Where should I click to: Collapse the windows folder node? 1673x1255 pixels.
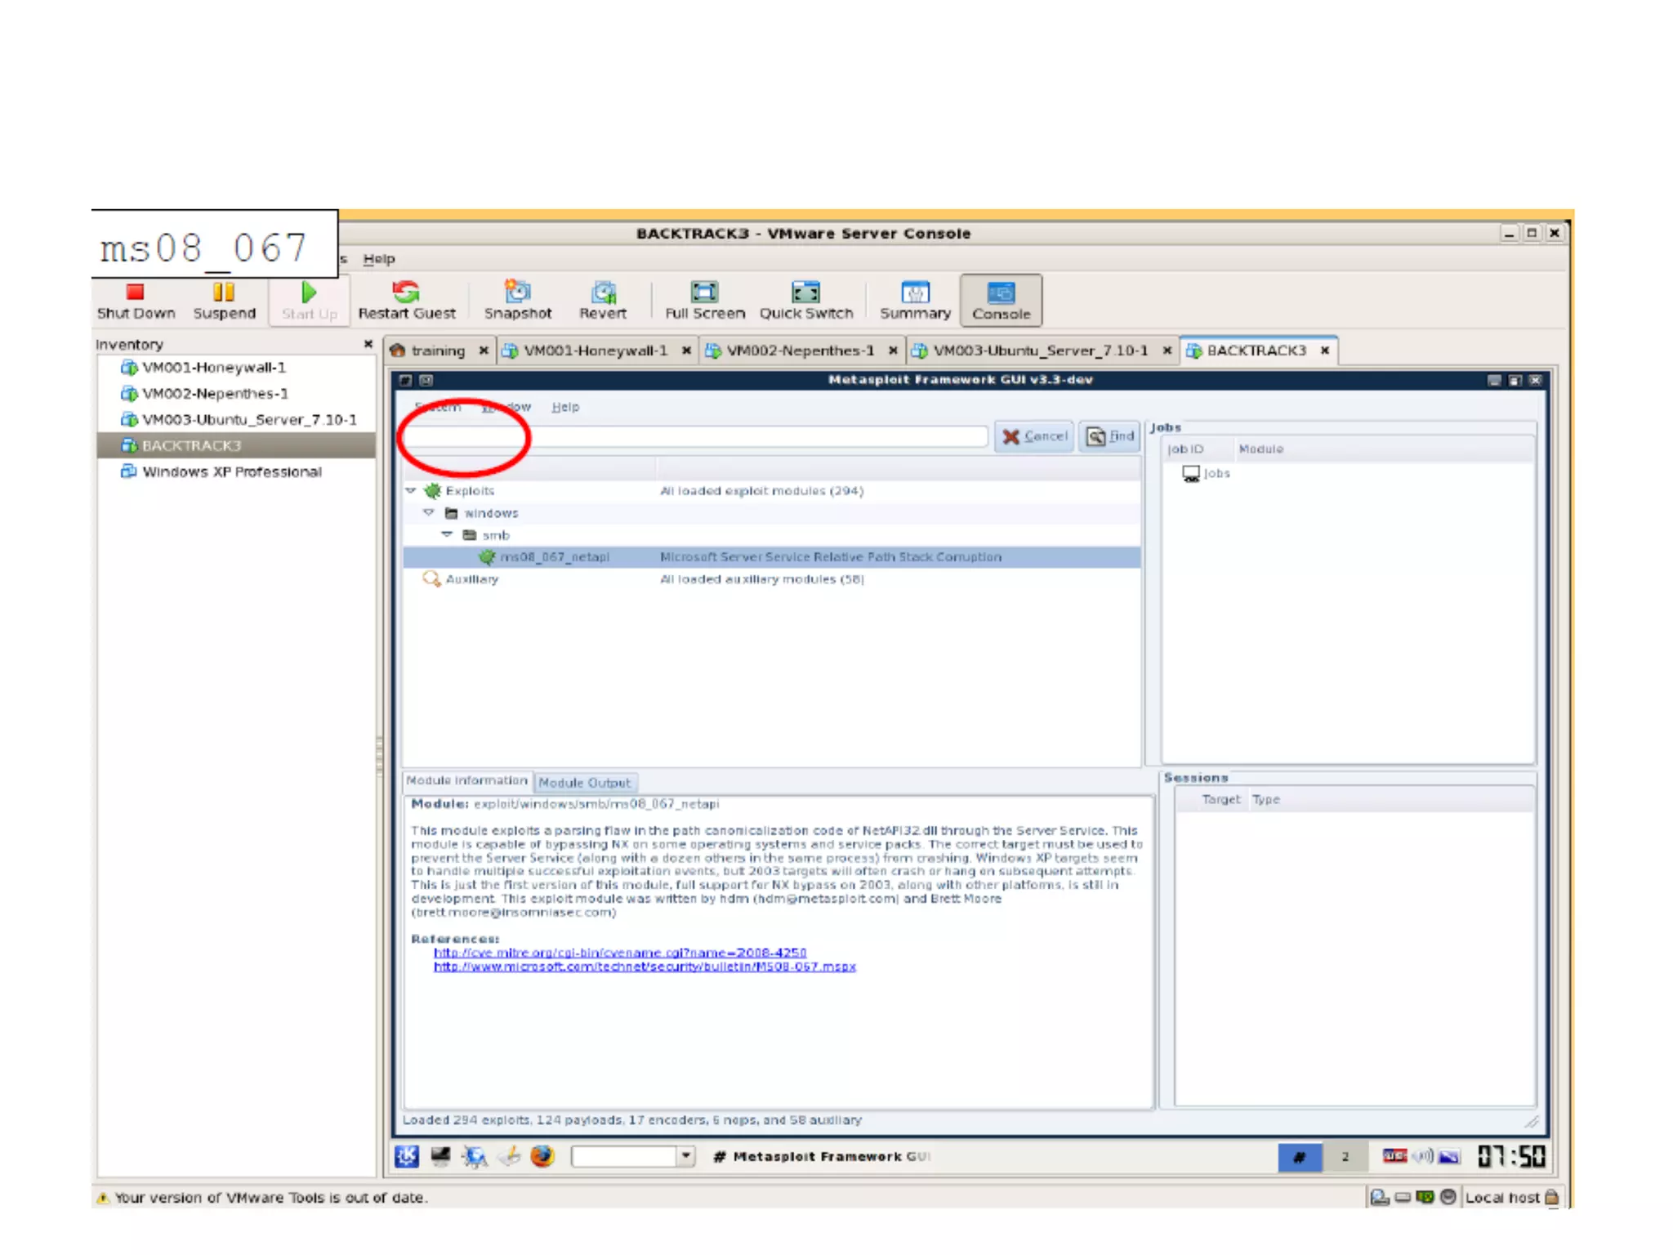click(x=428, y=512)
